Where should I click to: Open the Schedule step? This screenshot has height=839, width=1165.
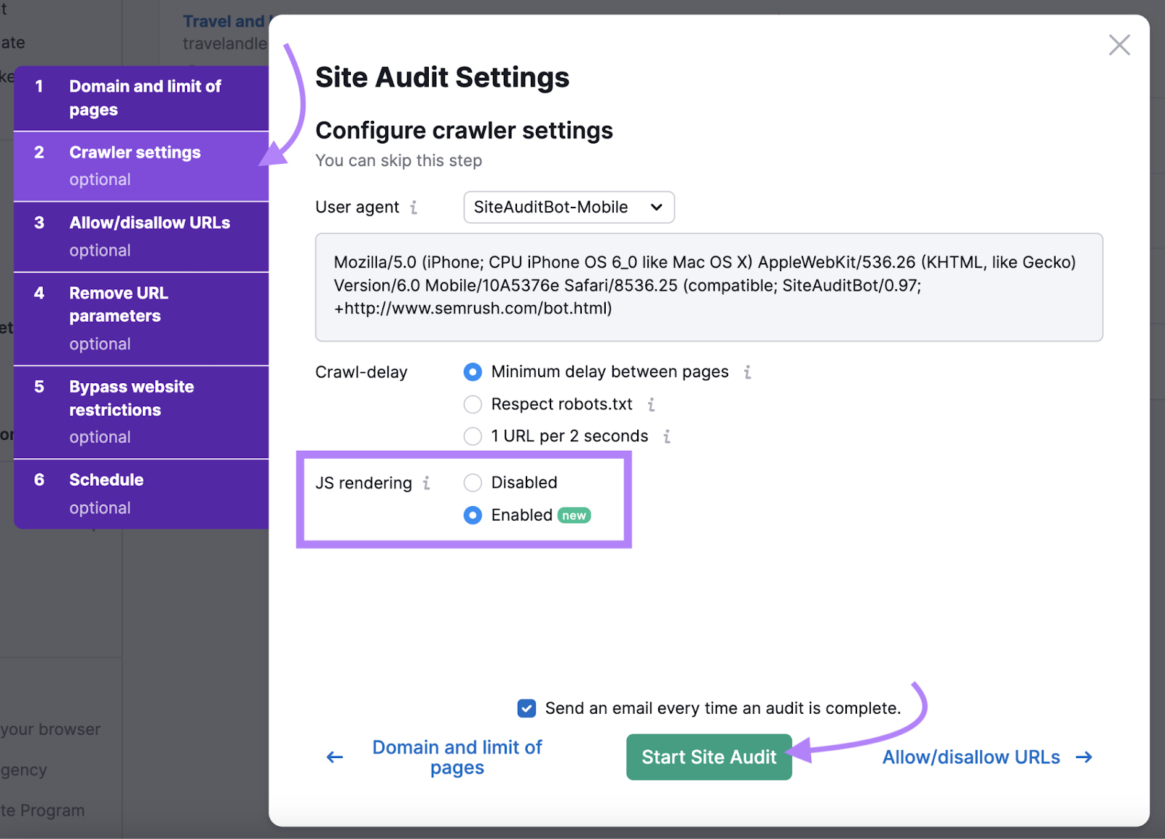pyautogui.click(x=142, y=492)
